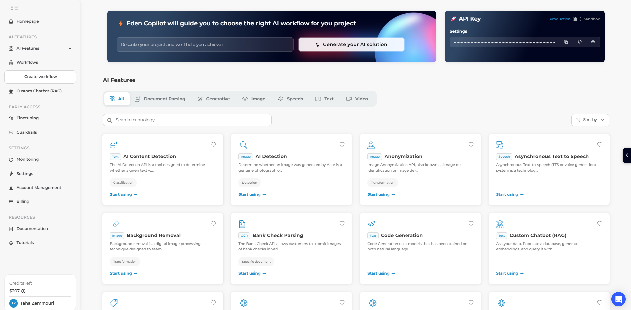Viewport: 631px width, 310px height.
Task: Favorite Asynchronous Text to Speech card
Action: [x=600, y=144]
